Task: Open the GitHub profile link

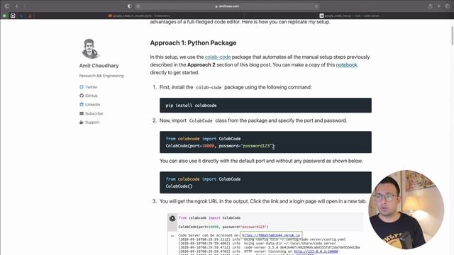Action: click(92, 96)
